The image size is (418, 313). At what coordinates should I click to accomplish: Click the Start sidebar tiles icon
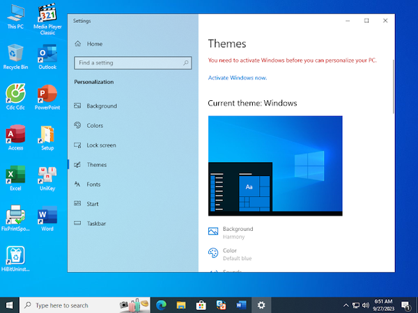[x=77, y=204]
